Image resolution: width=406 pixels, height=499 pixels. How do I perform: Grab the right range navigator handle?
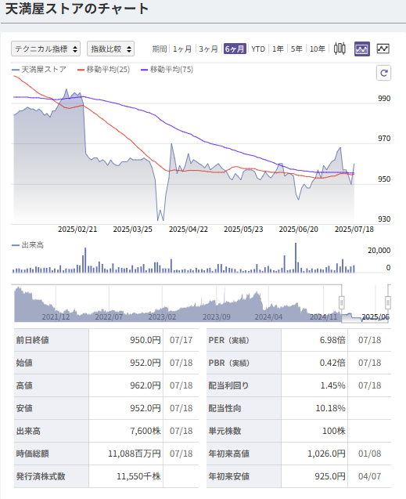click(x=388, y=302)
